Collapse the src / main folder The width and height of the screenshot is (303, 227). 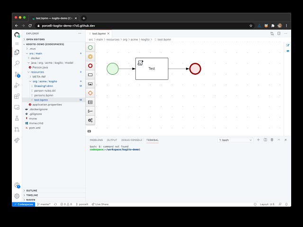tap(53, 53)
